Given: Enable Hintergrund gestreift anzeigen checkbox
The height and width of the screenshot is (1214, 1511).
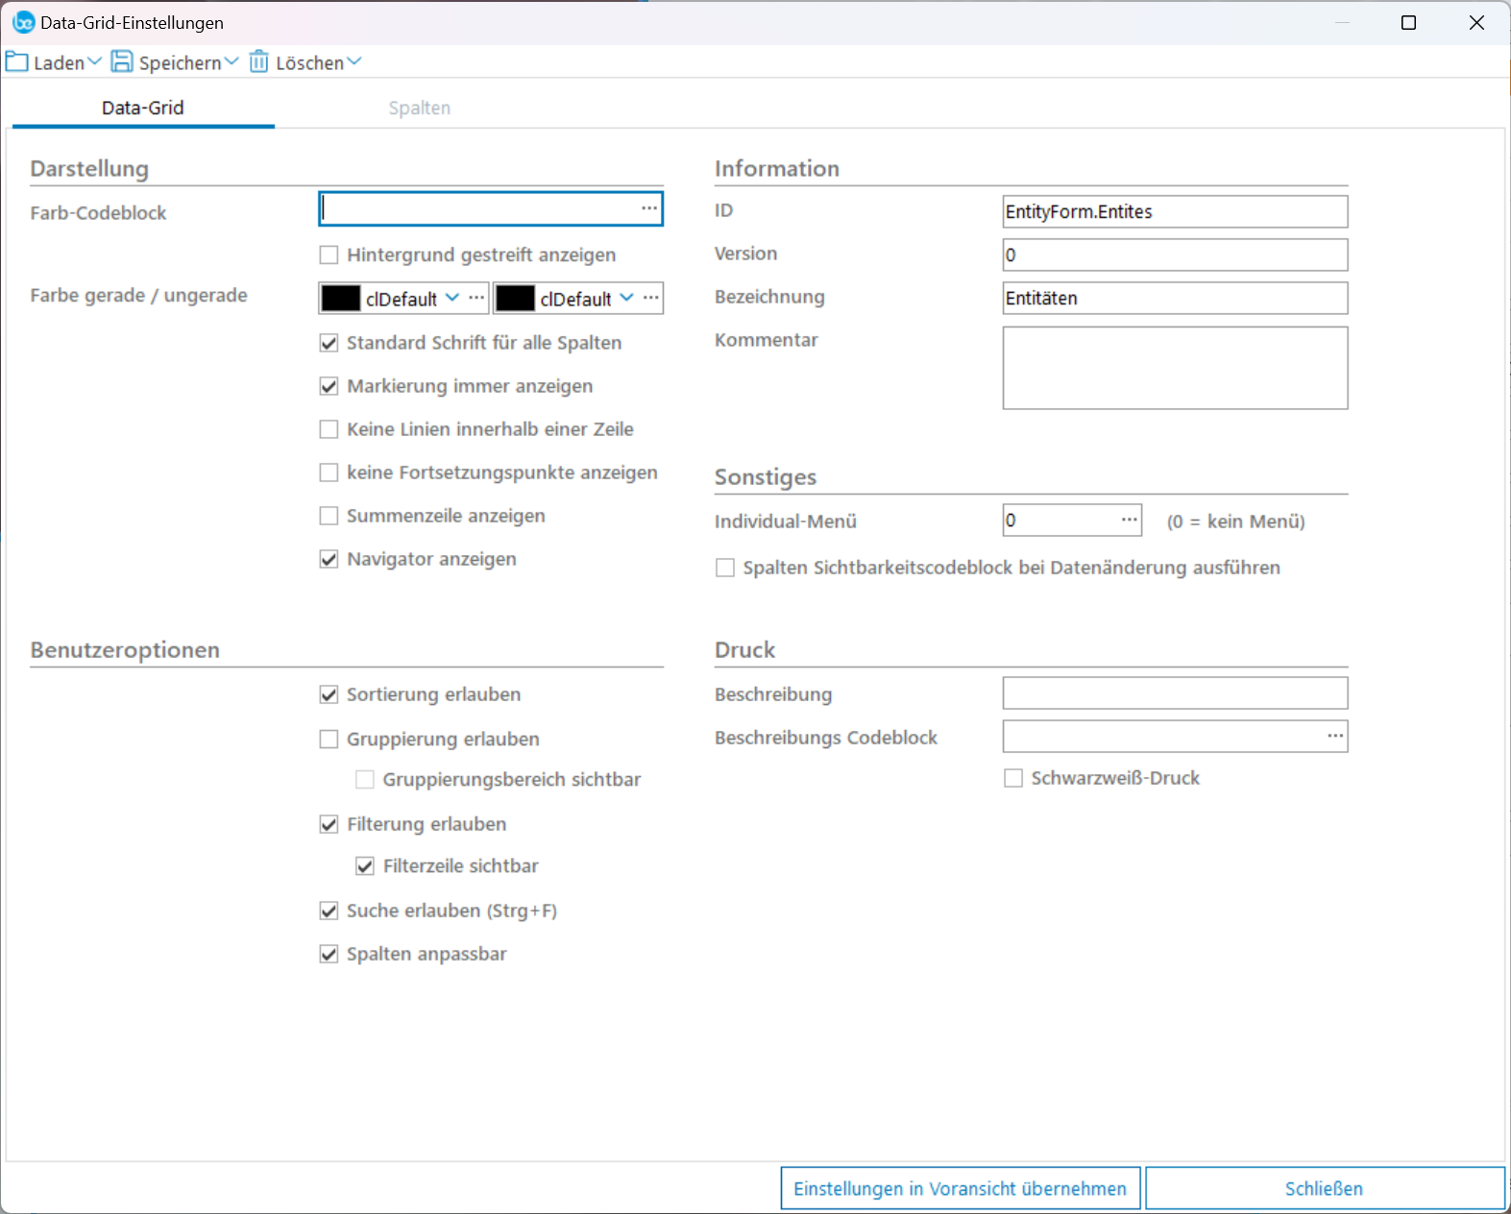Looking at the screenshot, I should point(329,255).
